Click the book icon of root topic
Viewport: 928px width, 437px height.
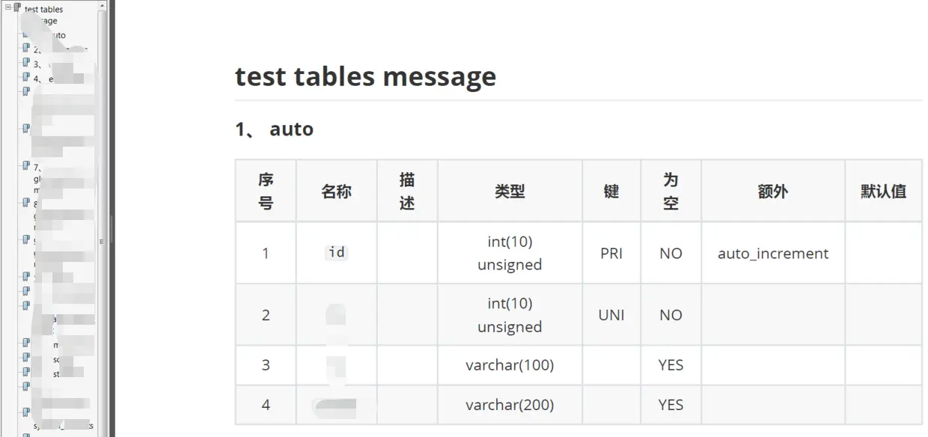coord(17,7)
